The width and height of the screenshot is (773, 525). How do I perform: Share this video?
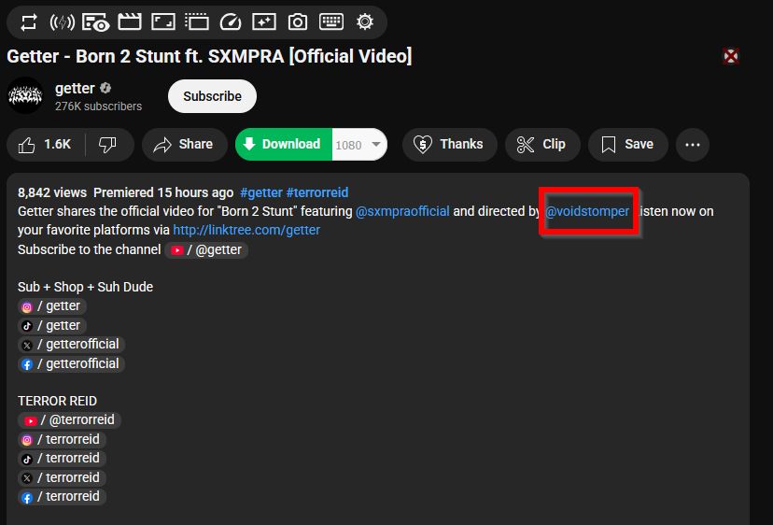point(184,145)
